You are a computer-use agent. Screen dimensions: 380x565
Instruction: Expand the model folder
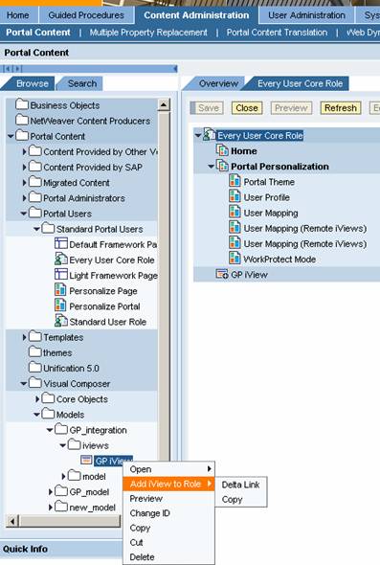(63, 476)
